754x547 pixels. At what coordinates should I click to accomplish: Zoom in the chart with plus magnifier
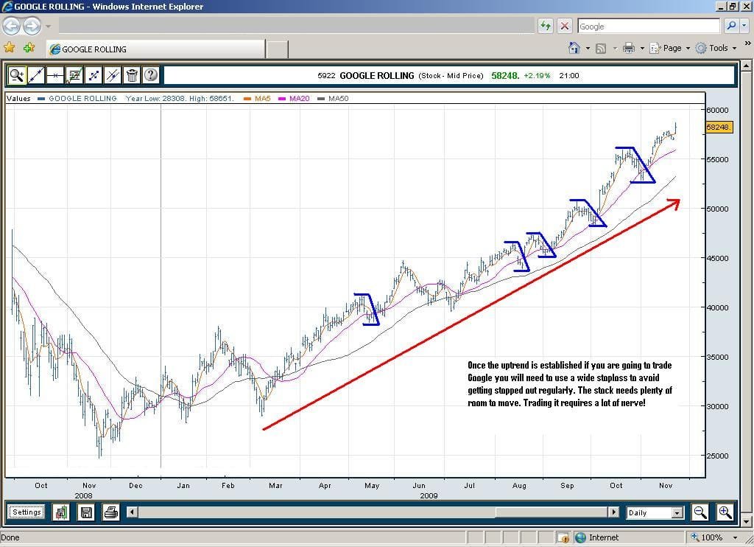[725, 512]
